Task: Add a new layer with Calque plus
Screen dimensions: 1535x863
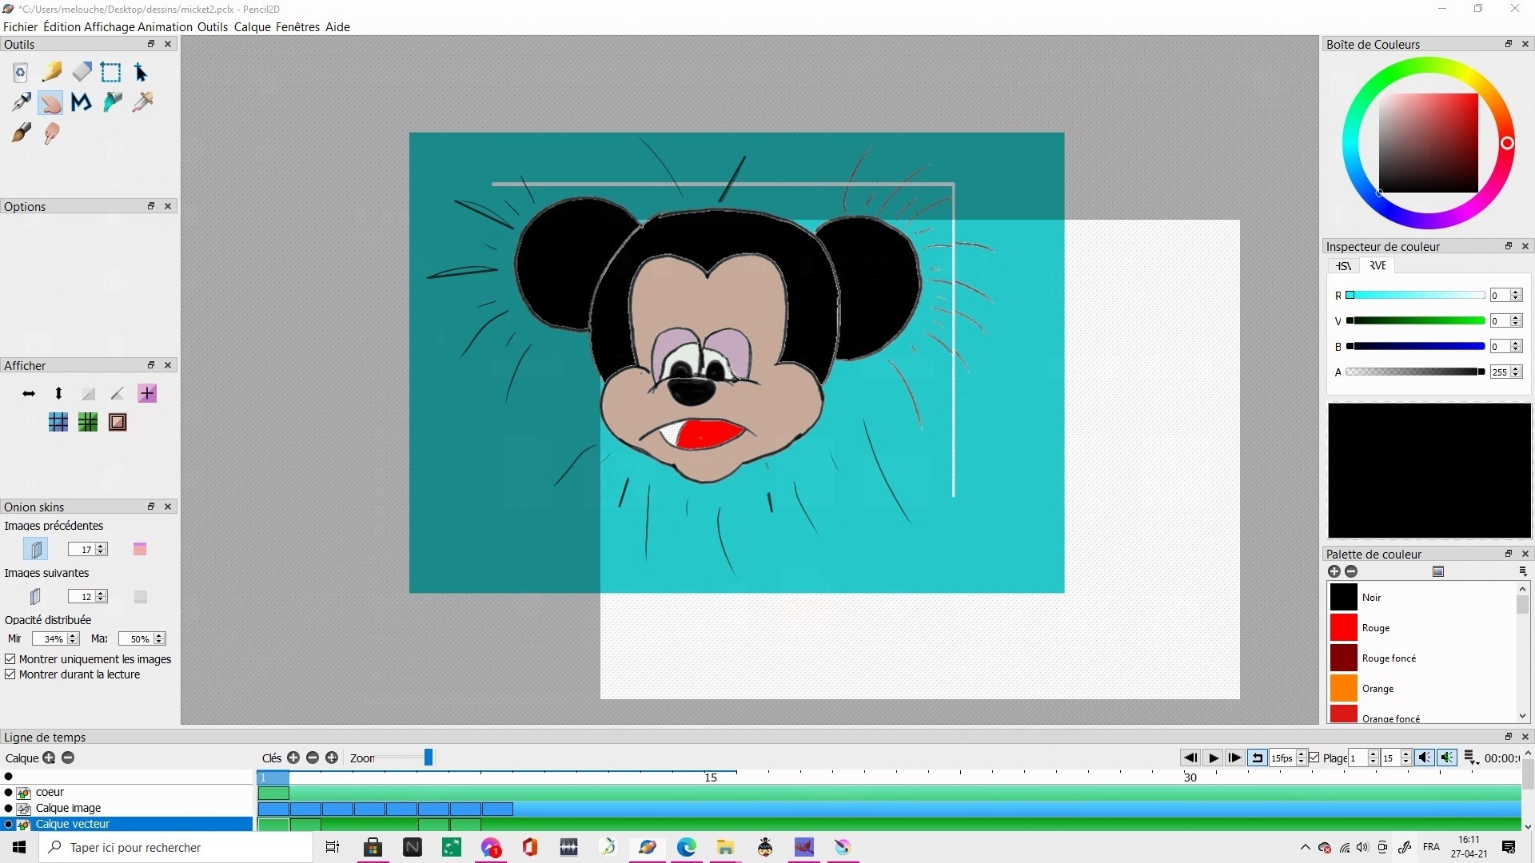Action: click(50, 758)
